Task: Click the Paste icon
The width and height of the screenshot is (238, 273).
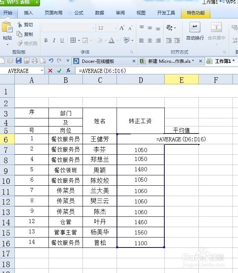Action: [7, 27]
